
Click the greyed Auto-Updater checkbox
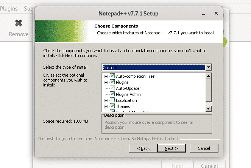pyautogui.click(x=112, y=88)
